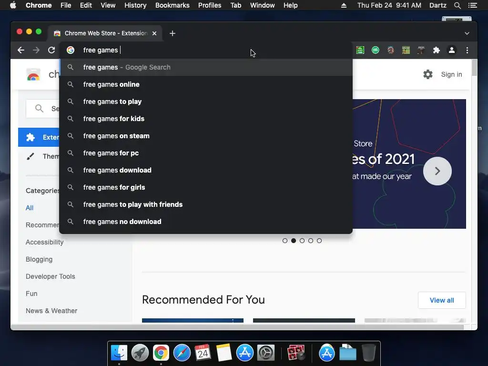This screenshot has height=366, width=488.
Task: Open Spotlight search in menu bar
Action: tap(457, 5)
